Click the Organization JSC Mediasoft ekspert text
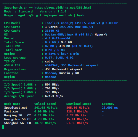Viewport: 138px width, 137px height. coord(64,69)
